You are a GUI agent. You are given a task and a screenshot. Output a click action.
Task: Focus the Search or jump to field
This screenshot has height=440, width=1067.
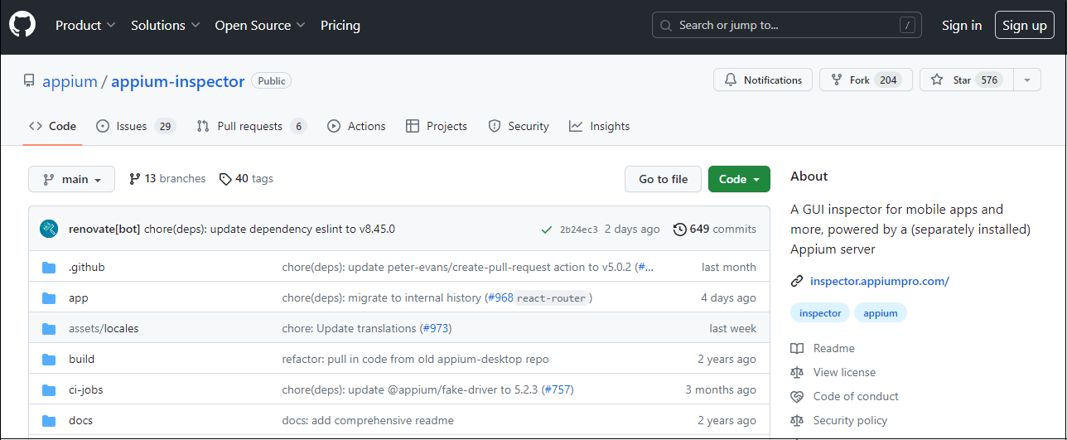coord(787,25)
